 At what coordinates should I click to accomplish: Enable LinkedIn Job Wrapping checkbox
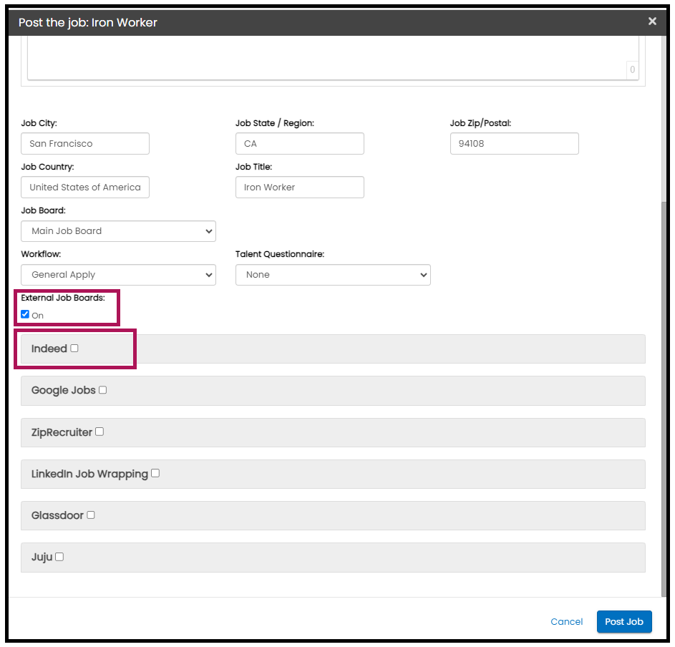[x=155, y=473]
